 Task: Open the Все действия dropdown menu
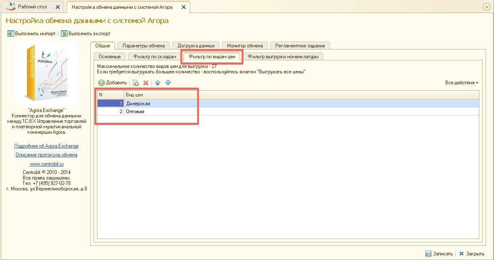[x=461, y=83]
